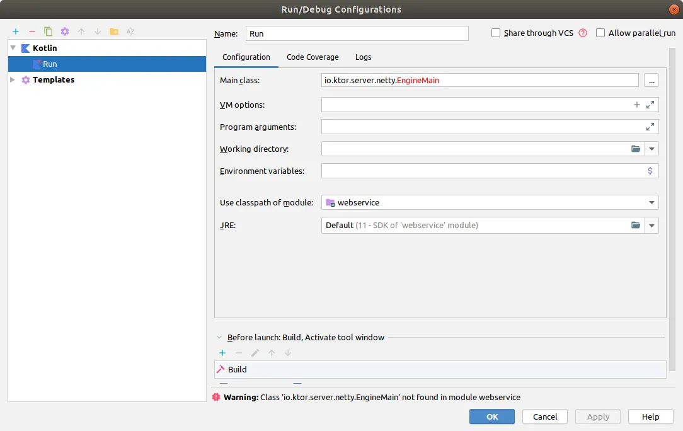Open the JRE dropdown arrow
The height and width of the screenshot is (431, 683).
tap(651, 226)
